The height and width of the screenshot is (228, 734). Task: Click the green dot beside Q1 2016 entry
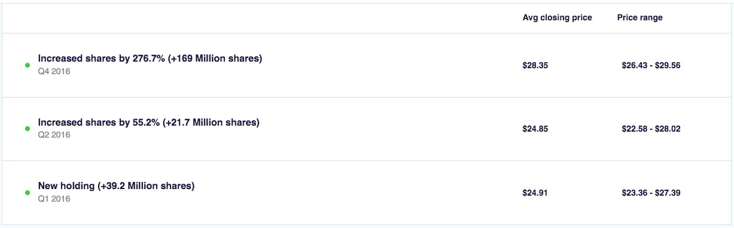28,193
